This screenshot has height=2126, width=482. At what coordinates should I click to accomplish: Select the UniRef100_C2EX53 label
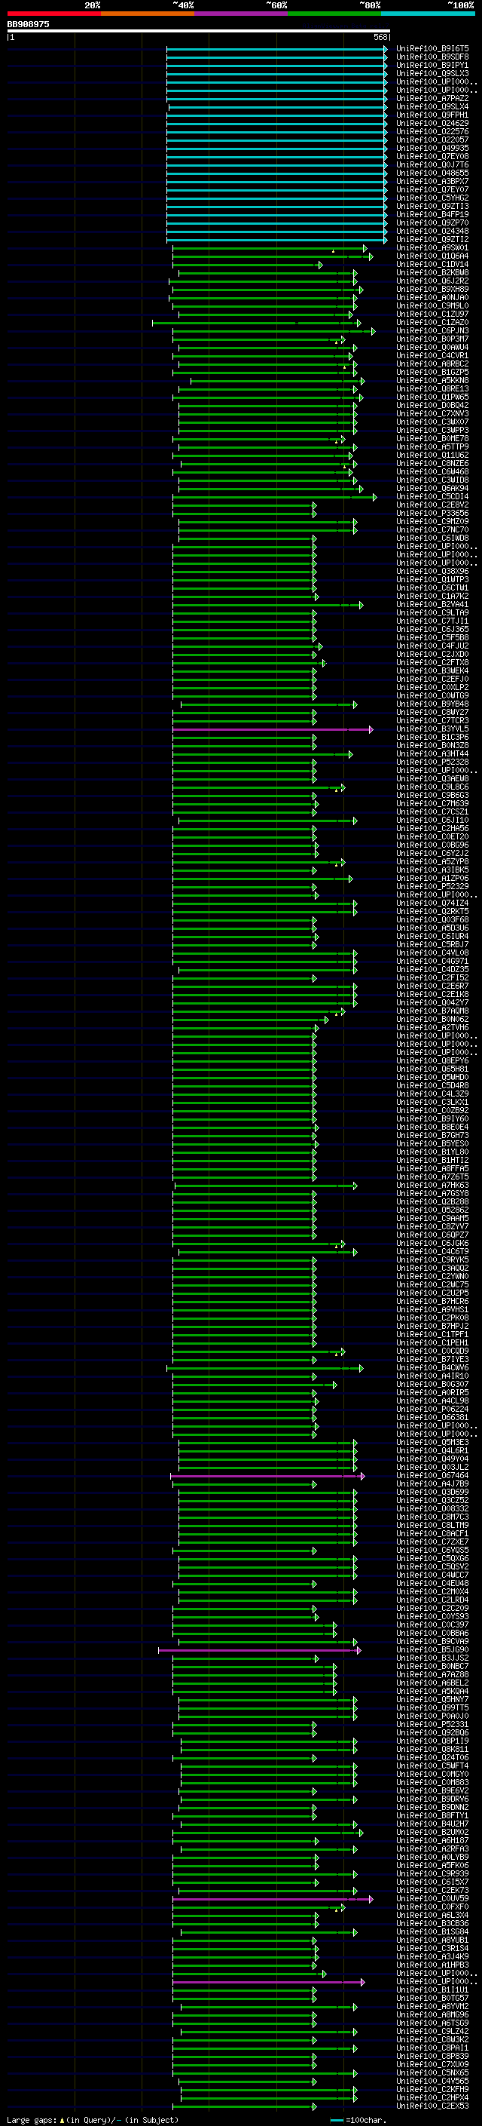pyautogui.click(x=432, y=2106)
